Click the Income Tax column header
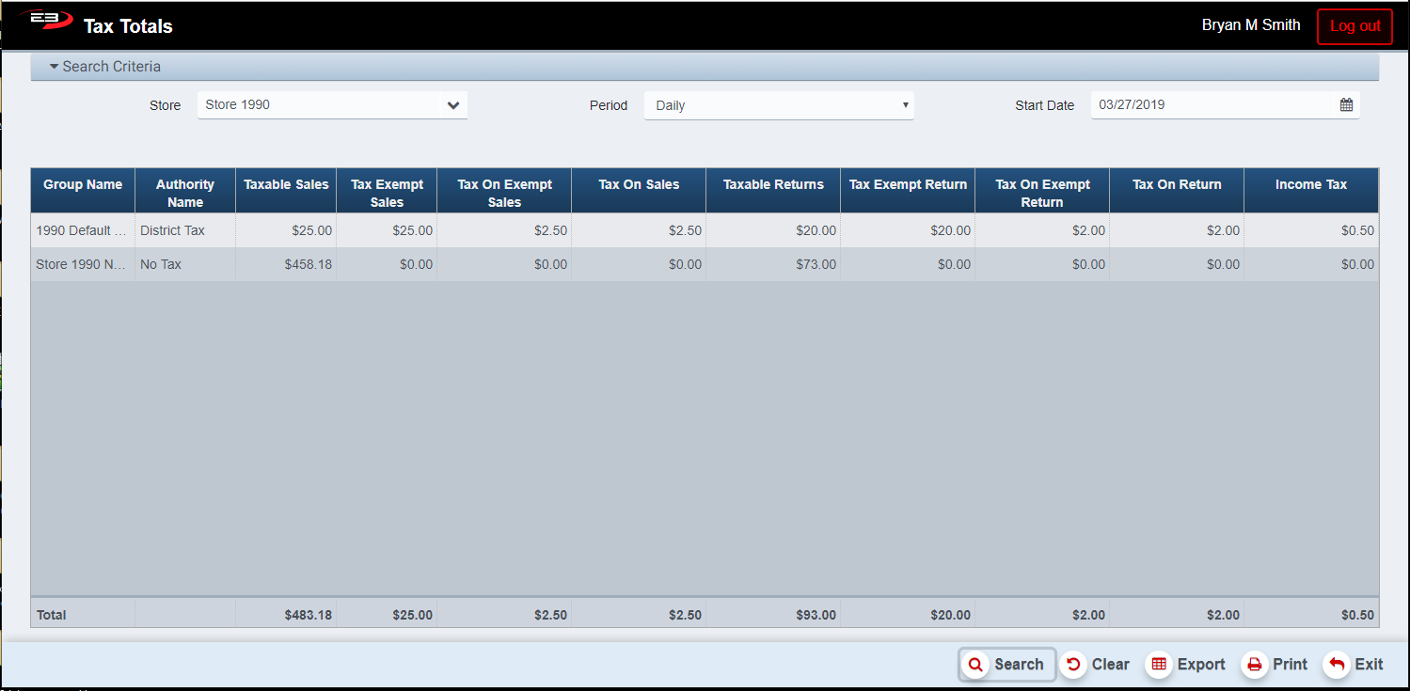The height and width of the screenshot is (691, 1410). coord(1310,185)
